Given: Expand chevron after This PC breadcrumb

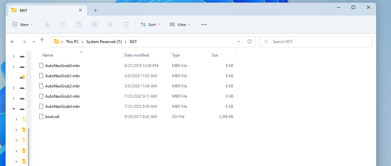Looking at the screenshot, I should (82, 42).
